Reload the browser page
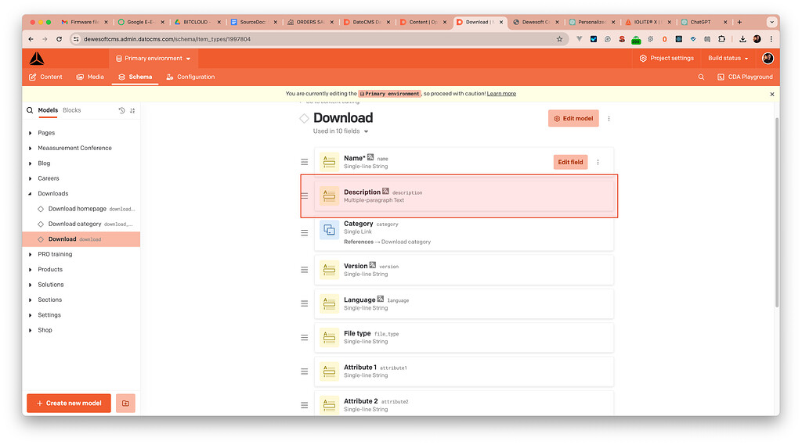The height and width of the screenshot is (445, 802). click(60, 39)
